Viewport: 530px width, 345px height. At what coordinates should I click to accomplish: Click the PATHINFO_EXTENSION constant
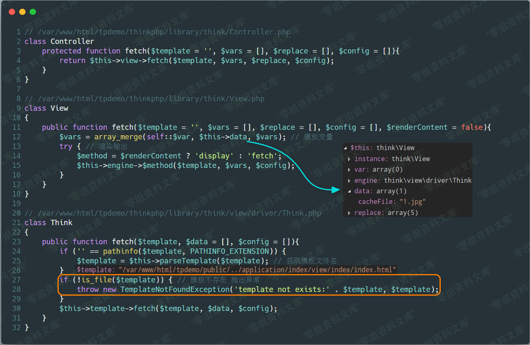coord(230,251)
